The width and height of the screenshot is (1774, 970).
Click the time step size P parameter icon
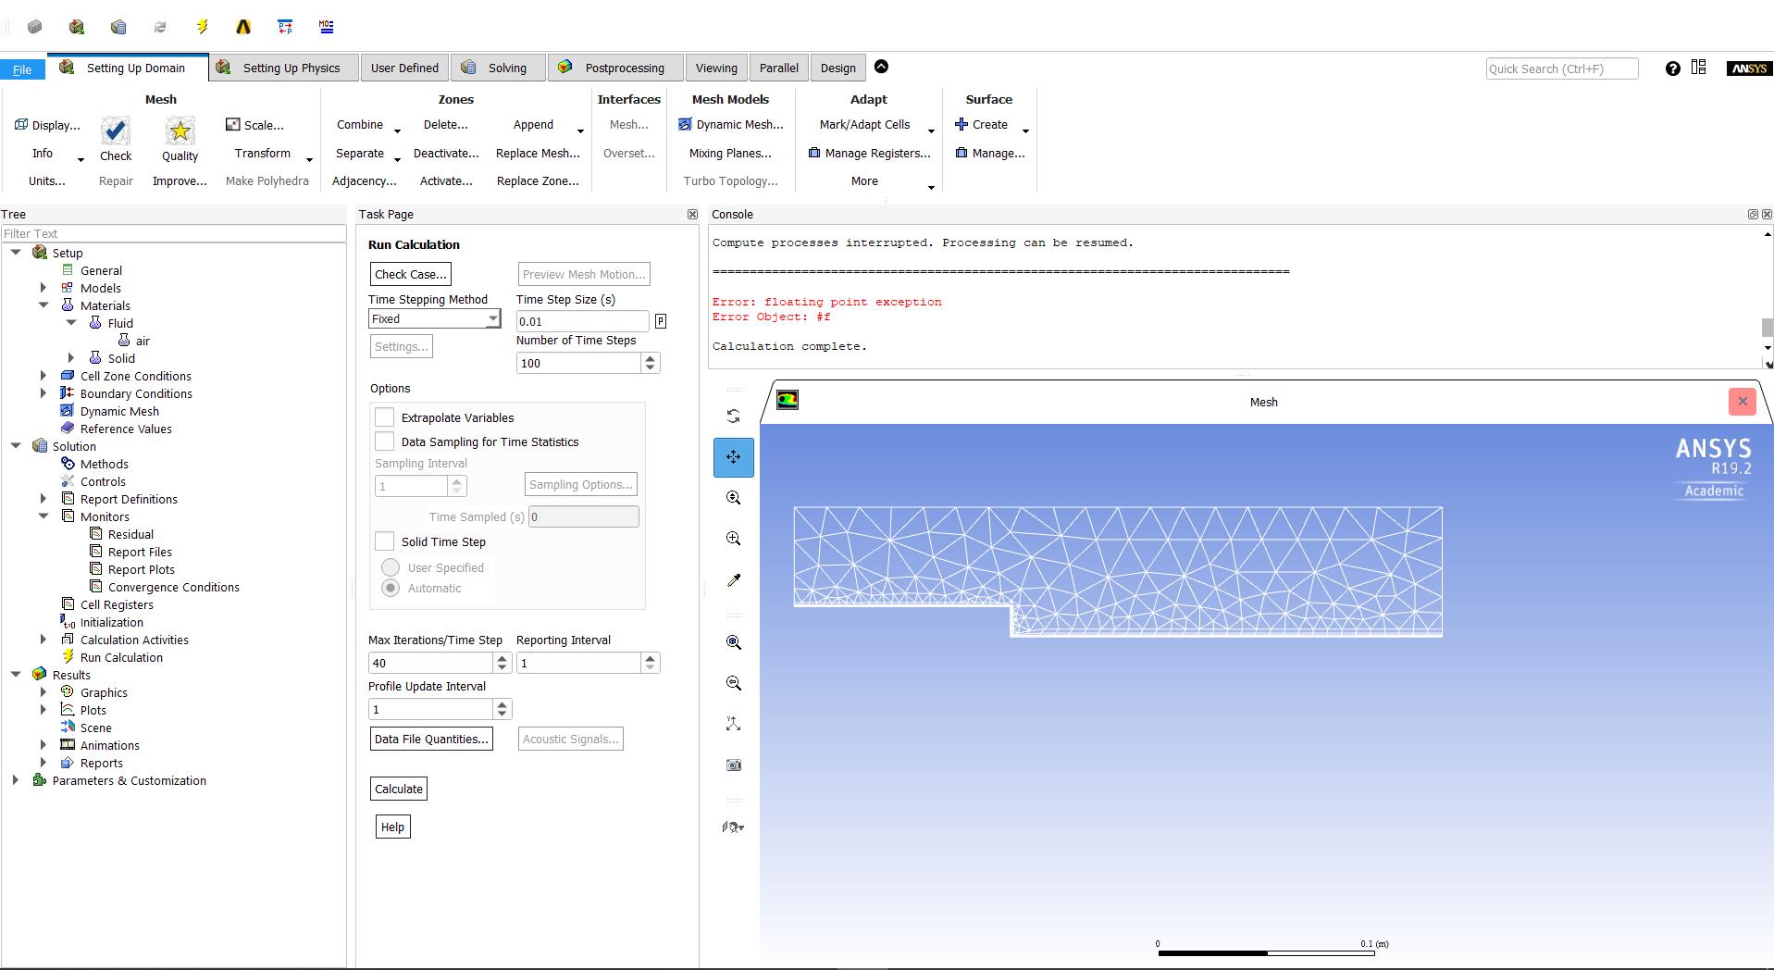[661, 321]
